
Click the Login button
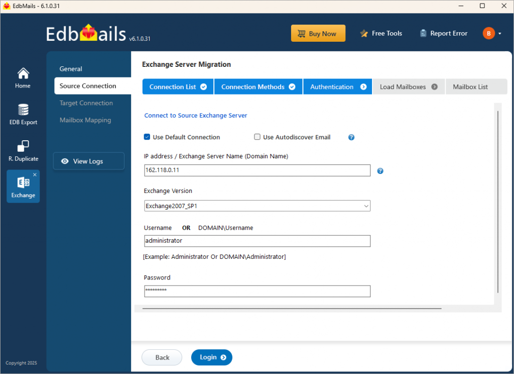pos(212,357)
